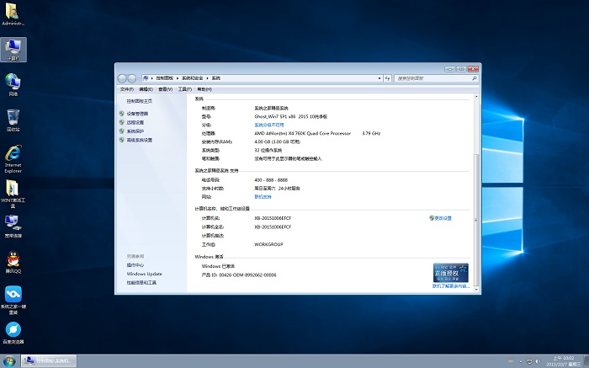Click System and Security breadcrumb

click(193, 78)
